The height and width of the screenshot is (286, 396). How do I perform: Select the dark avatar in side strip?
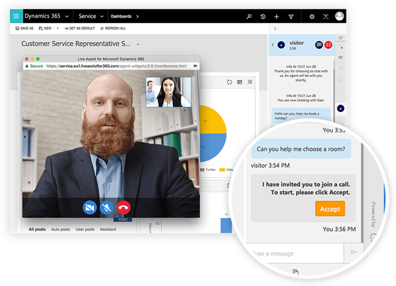click(x=341, y=109)
